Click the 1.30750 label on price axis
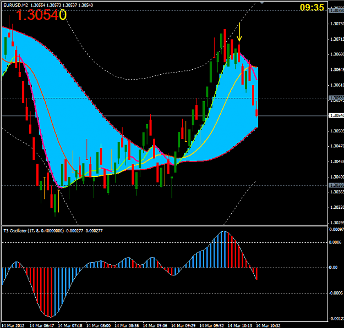Screen dimensions: 344x328 click(x=337, y=24)
